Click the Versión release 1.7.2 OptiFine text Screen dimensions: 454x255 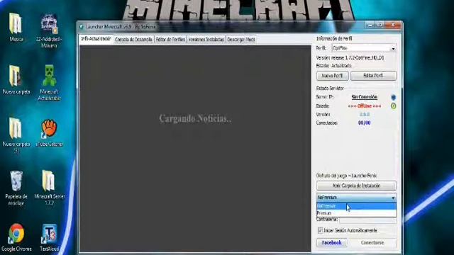point(350,58)
